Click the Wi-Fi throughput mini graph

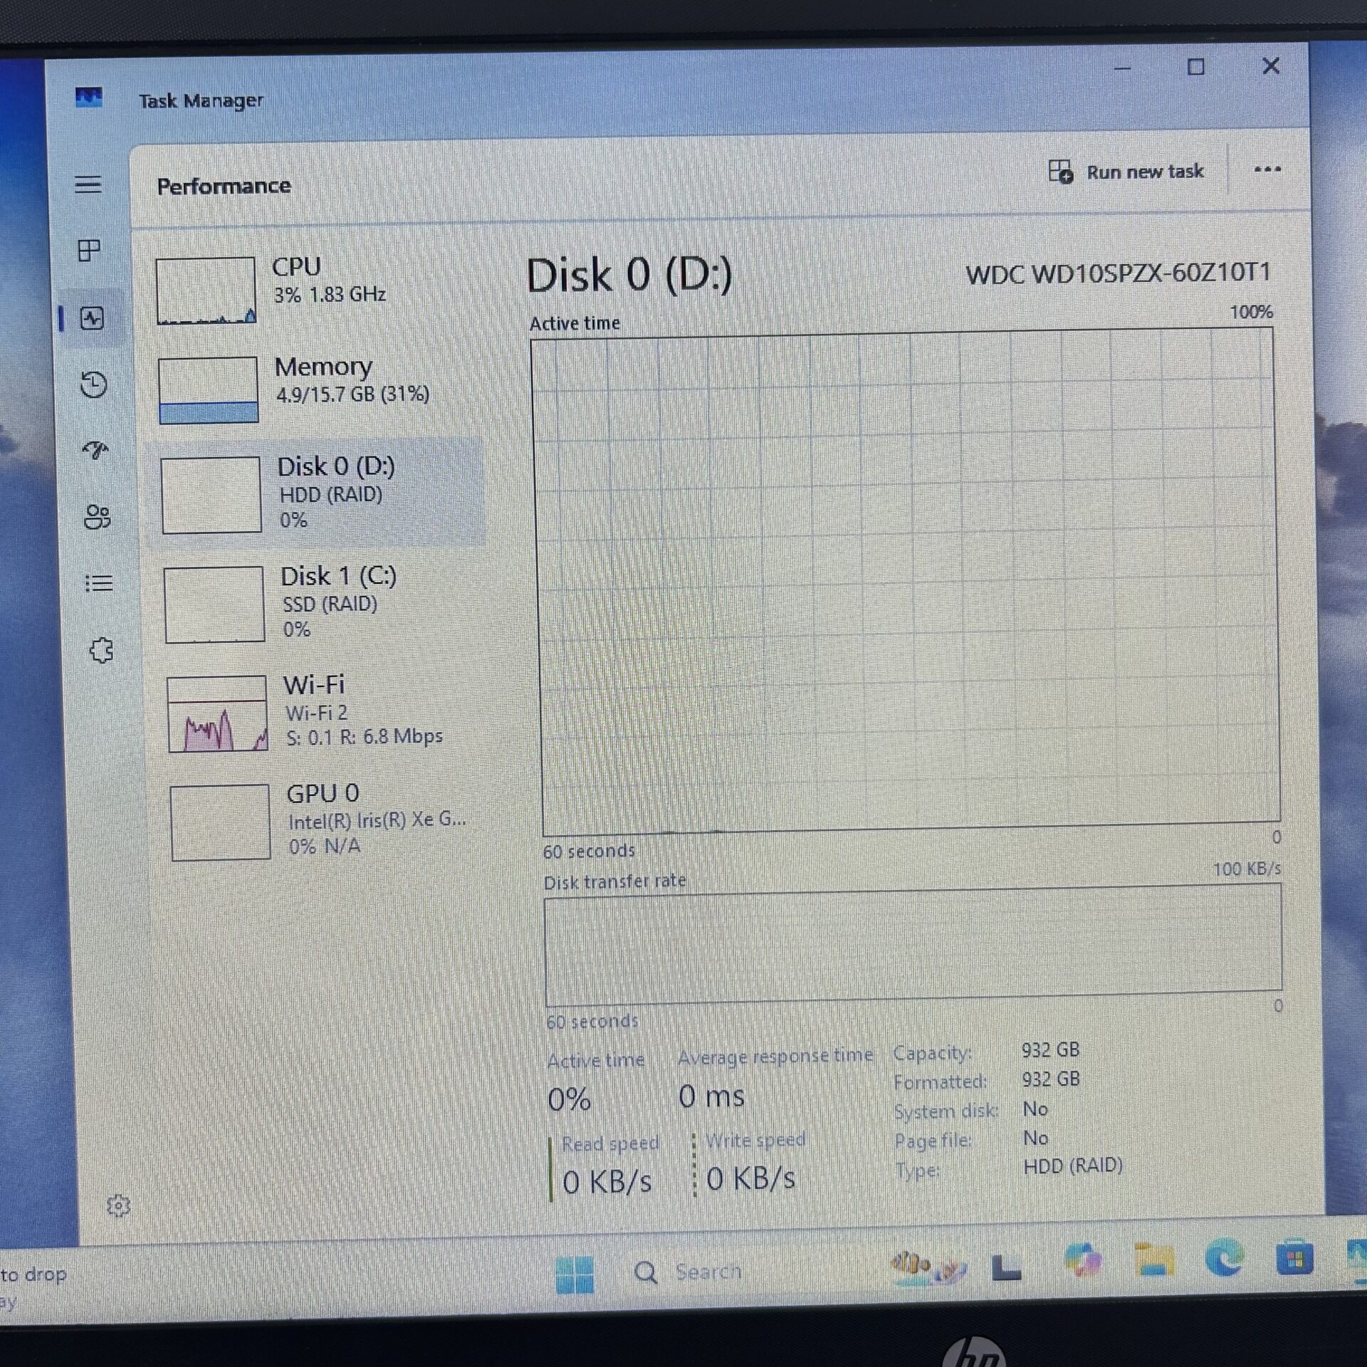217,713
